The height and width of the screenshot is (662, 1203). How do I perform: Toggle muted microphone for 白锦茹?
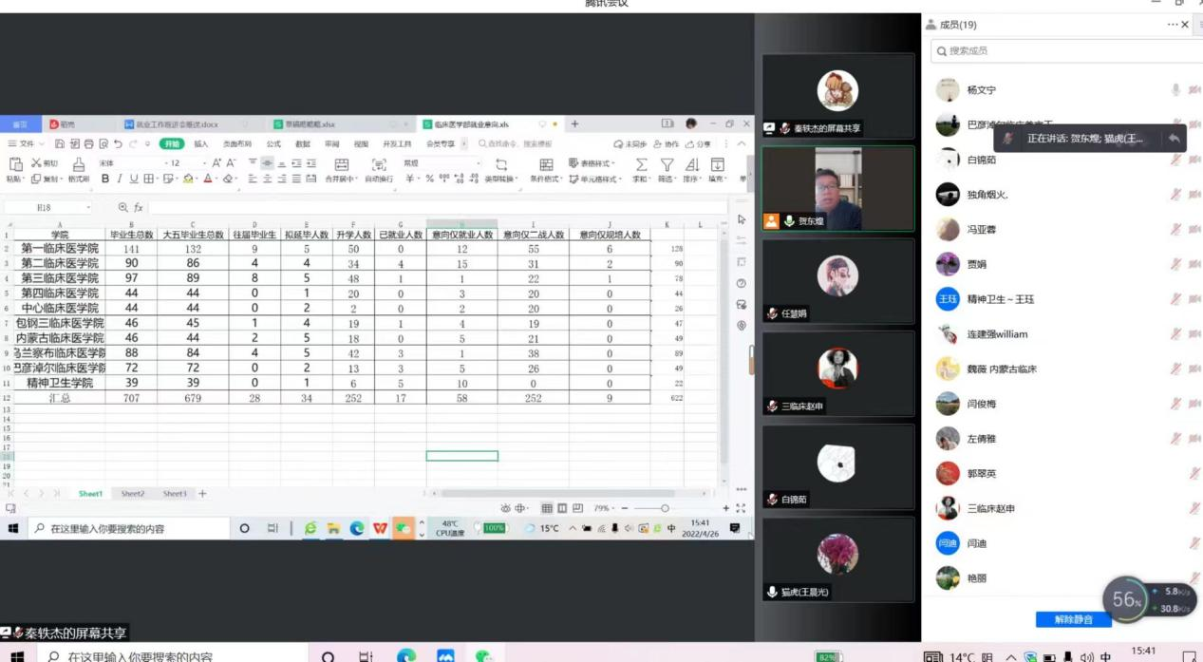tap(1175, 160)
